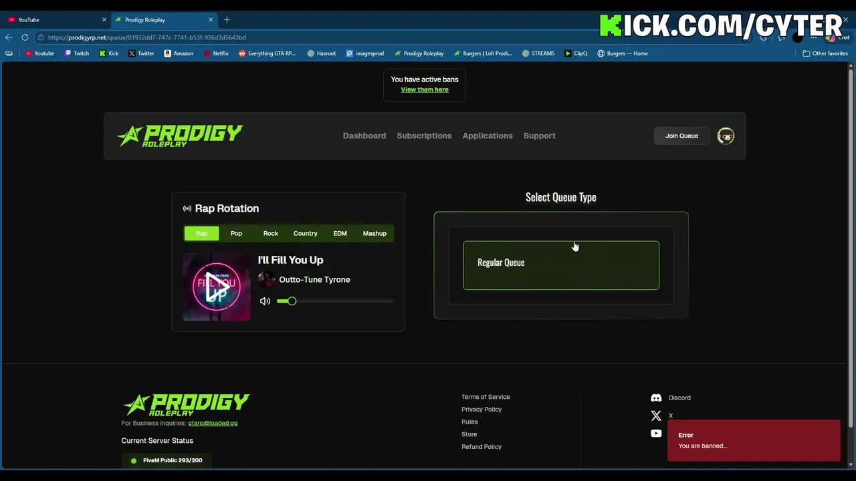The image size is (856, 481).
Task: Open the Hasroot bookmark
Action: pyautogui.click(x=322, y=53)
